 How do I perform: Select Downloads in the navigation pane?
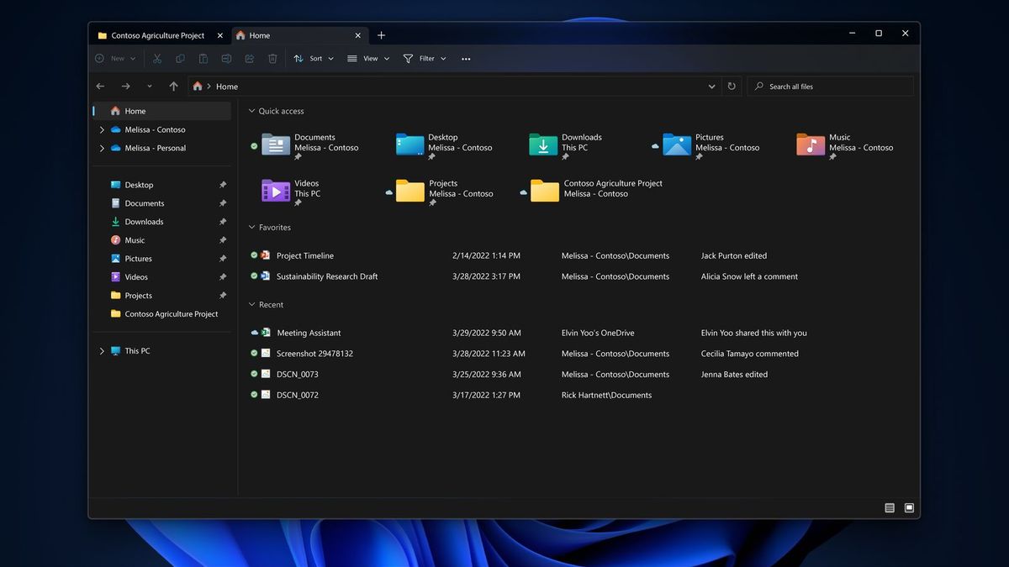point(161,222)
